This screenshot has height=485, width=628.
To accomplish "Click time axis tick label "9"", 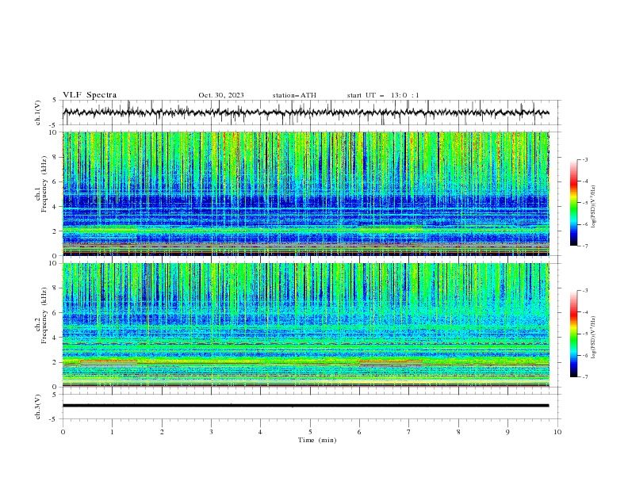I will 507,432.
